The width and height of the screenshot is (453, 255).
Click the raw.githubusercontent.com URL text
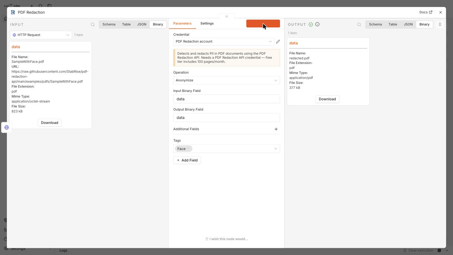(50, 77)
